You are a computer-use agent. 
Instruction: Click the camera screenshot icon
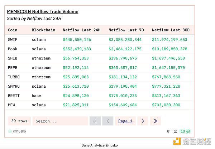point(175,131)
